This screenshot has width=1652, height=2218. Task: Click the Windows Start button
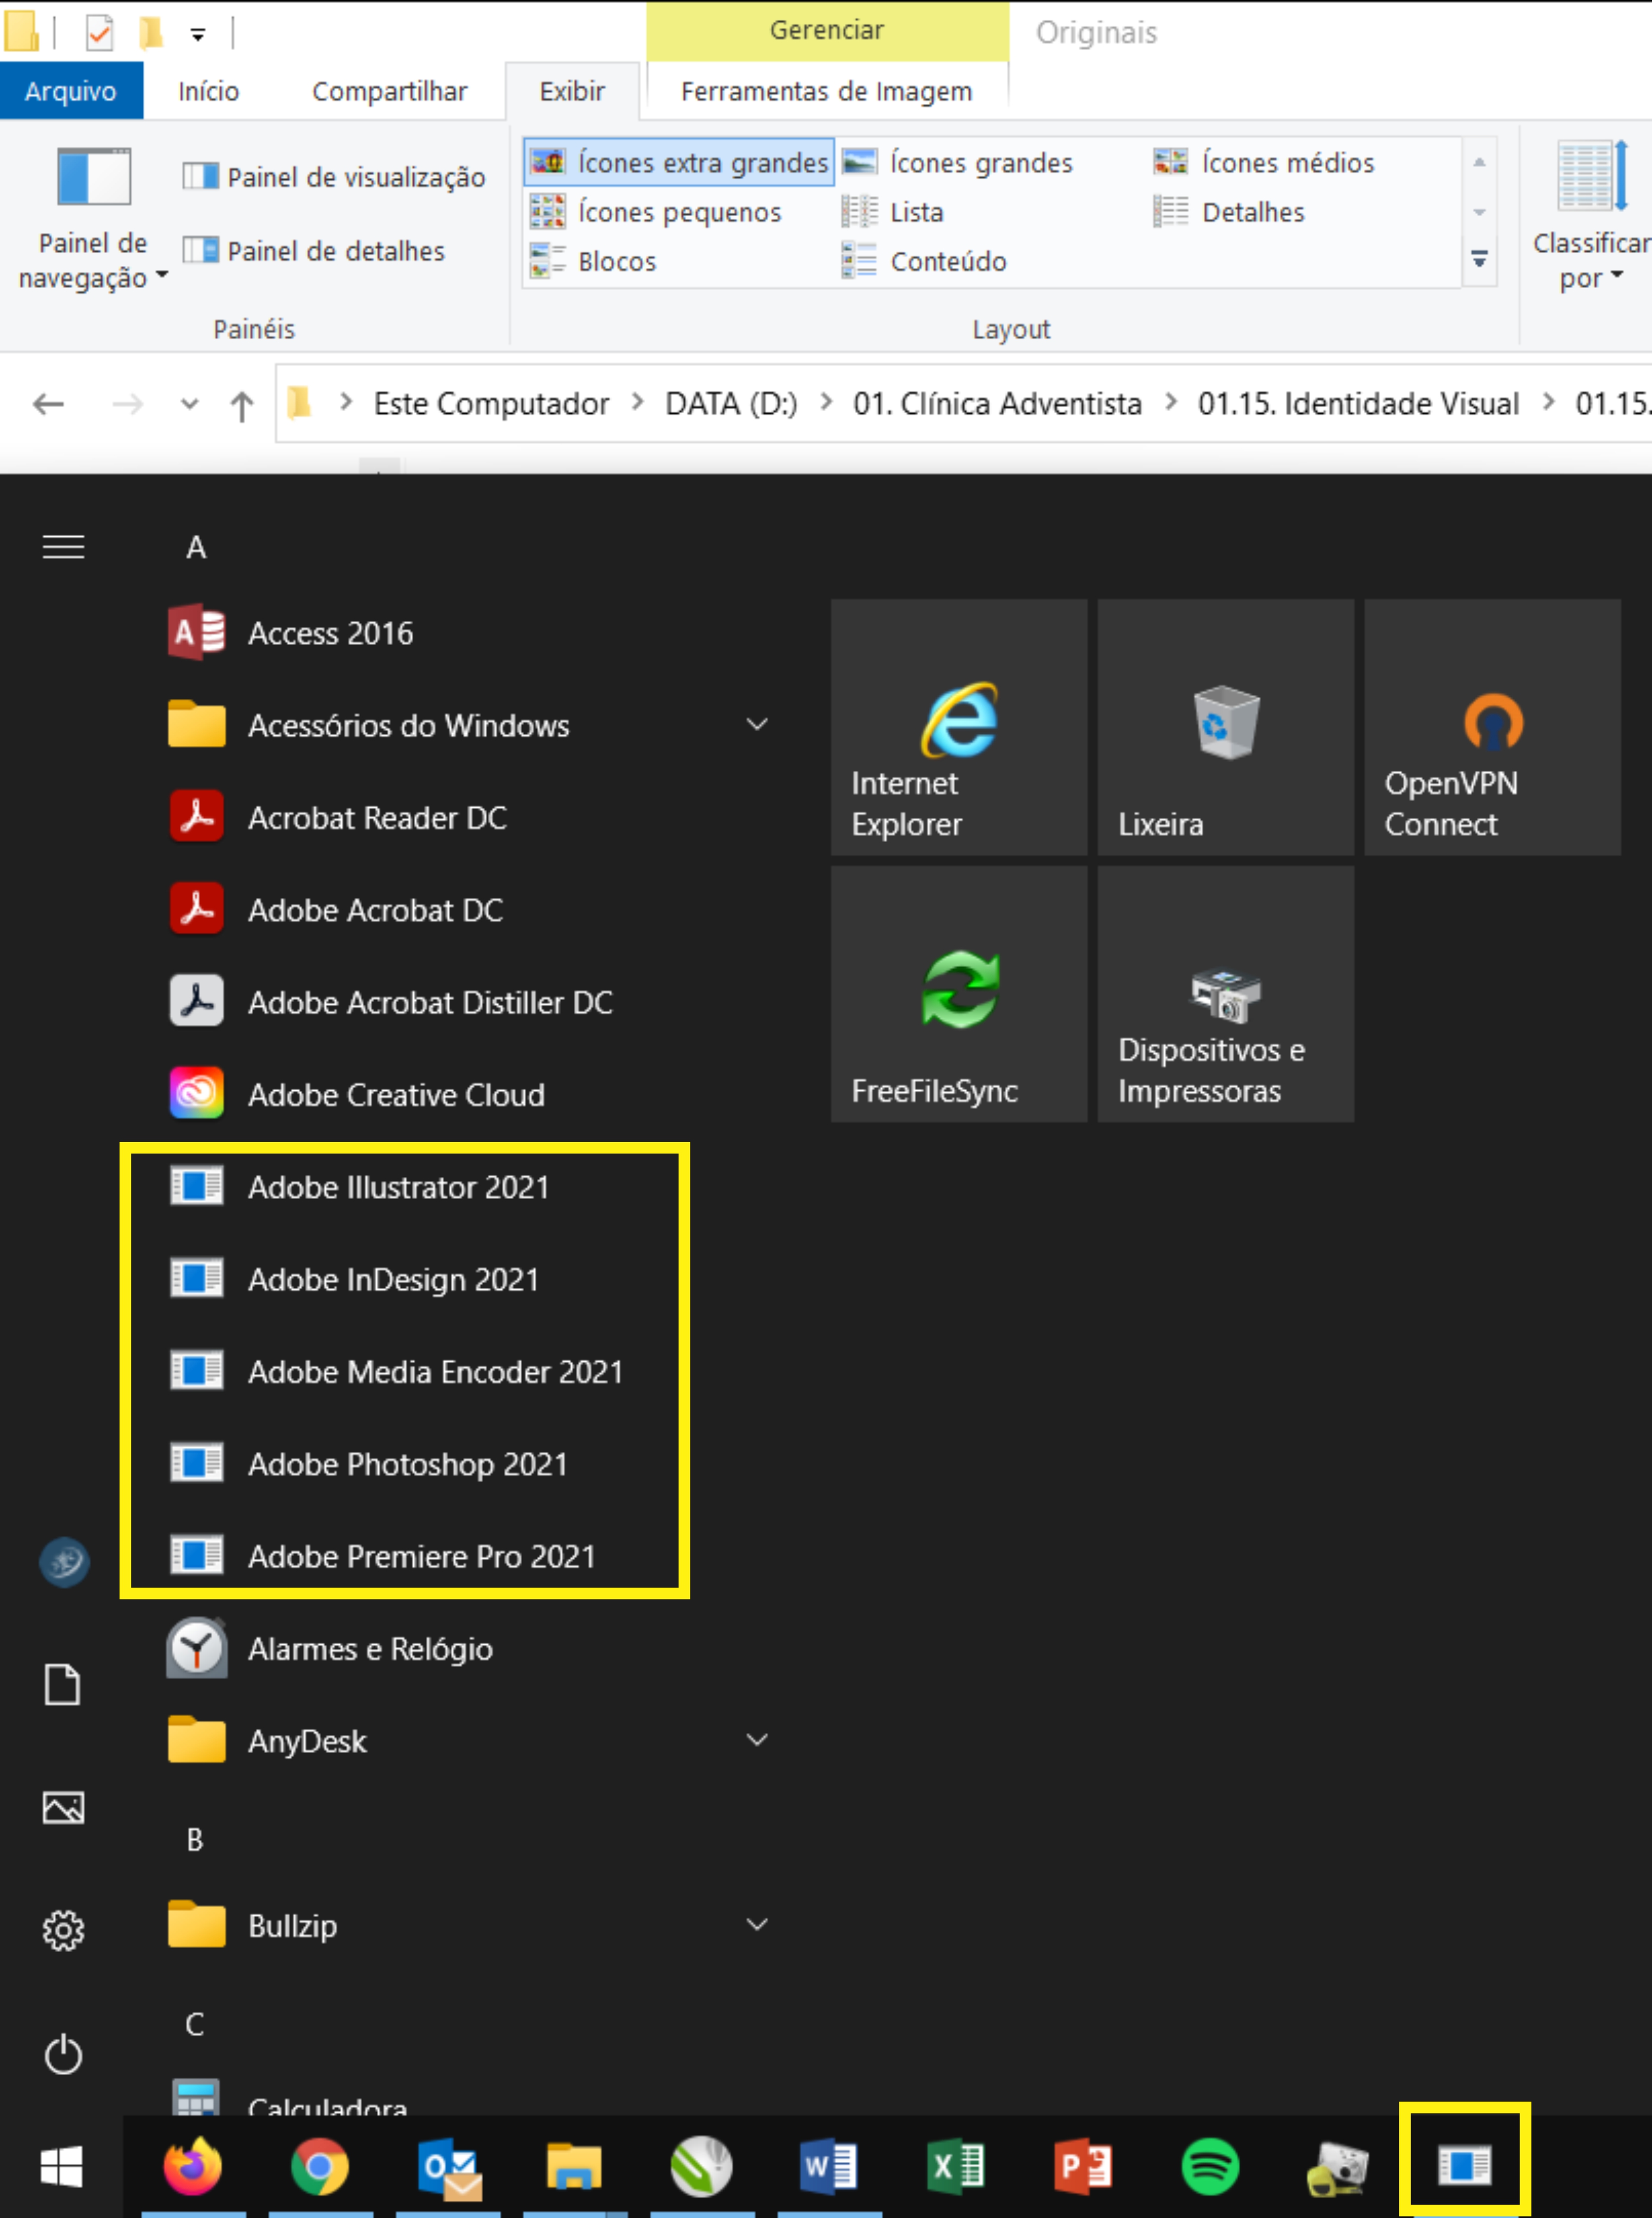coord(61,2166)
